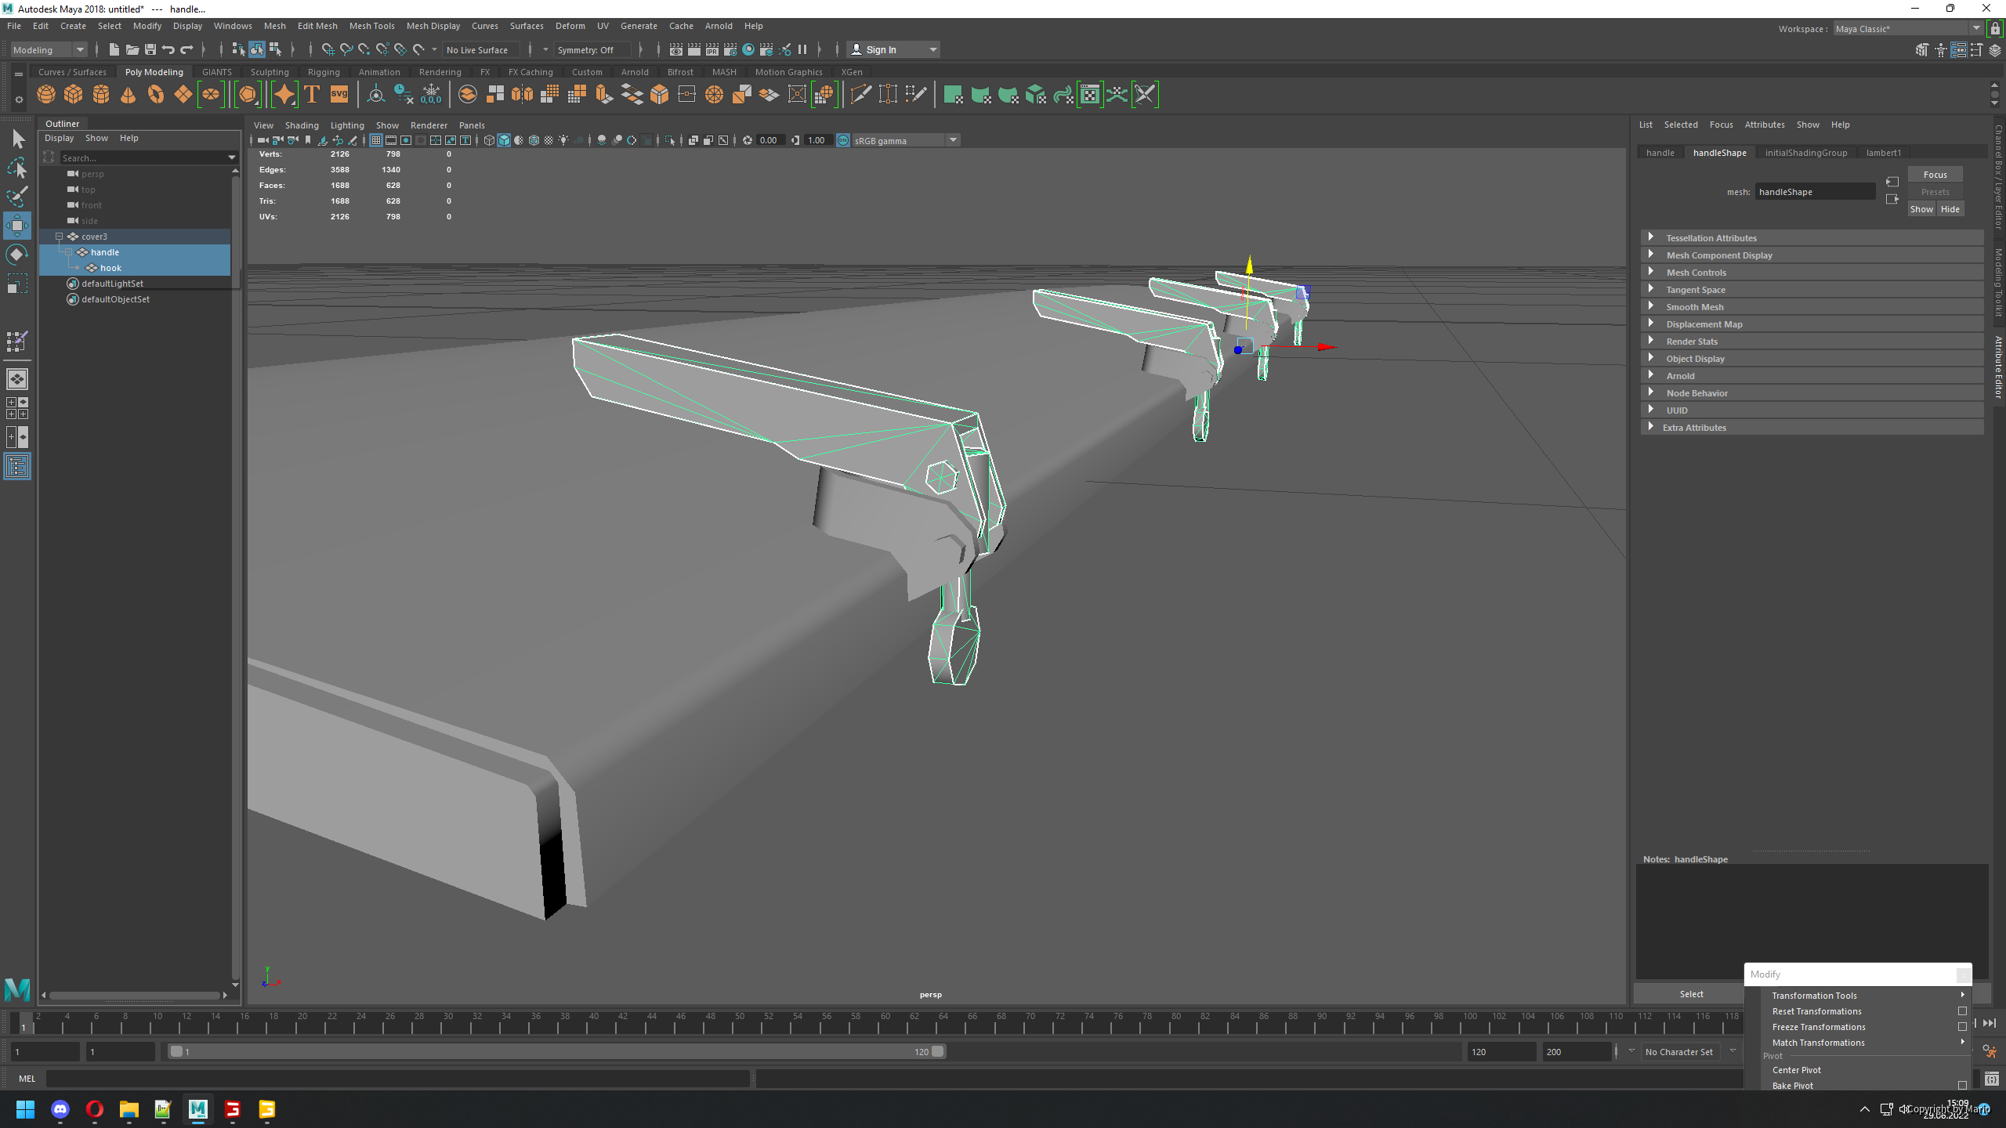Click the time range slider bar

(x=556, y=1051)
